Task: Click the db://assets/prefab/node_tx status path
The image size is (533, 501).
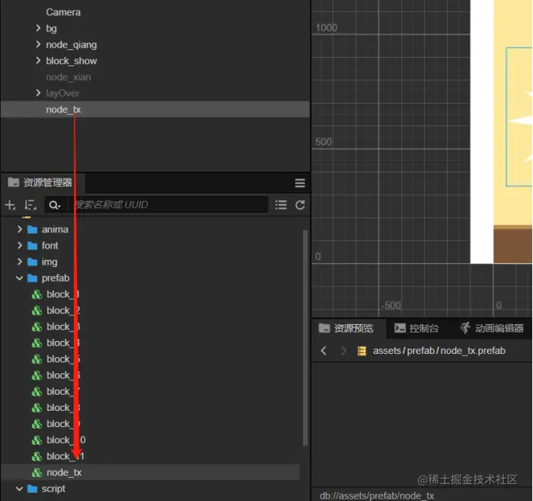Action: (x=377, y=496)
